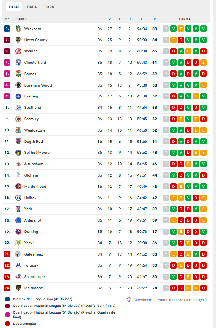Sort standings by the P points column

pyautogui.click(x=155, y=19)
